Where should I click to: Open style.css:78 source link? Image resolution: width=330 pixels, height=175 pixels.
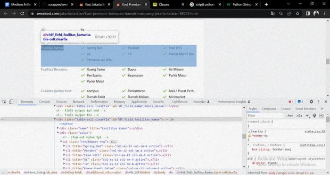[x=314, y=132]
